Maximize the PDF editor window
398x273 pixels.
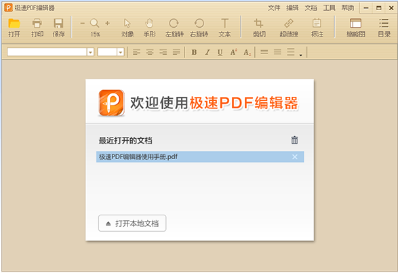tap(379, 8)
